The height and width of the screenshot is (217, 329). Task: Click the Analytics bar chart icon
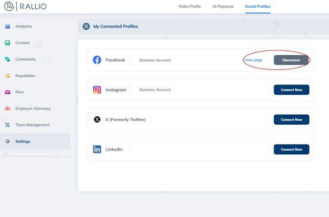coord(7,26)
